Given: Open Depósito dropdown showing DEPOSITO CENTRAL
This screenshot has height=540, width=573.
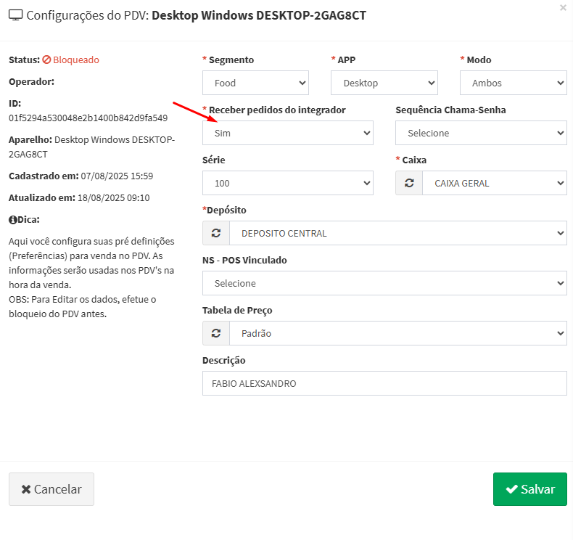Looking at the screenshot, I should point(397,234).
